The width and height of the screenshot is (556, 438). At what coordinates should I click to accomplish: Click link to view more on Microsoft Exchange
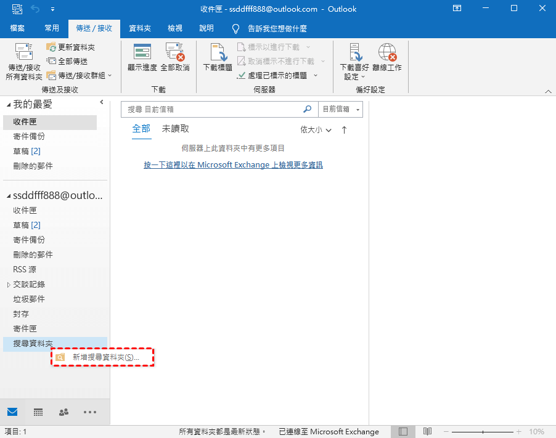coord(234,164)
